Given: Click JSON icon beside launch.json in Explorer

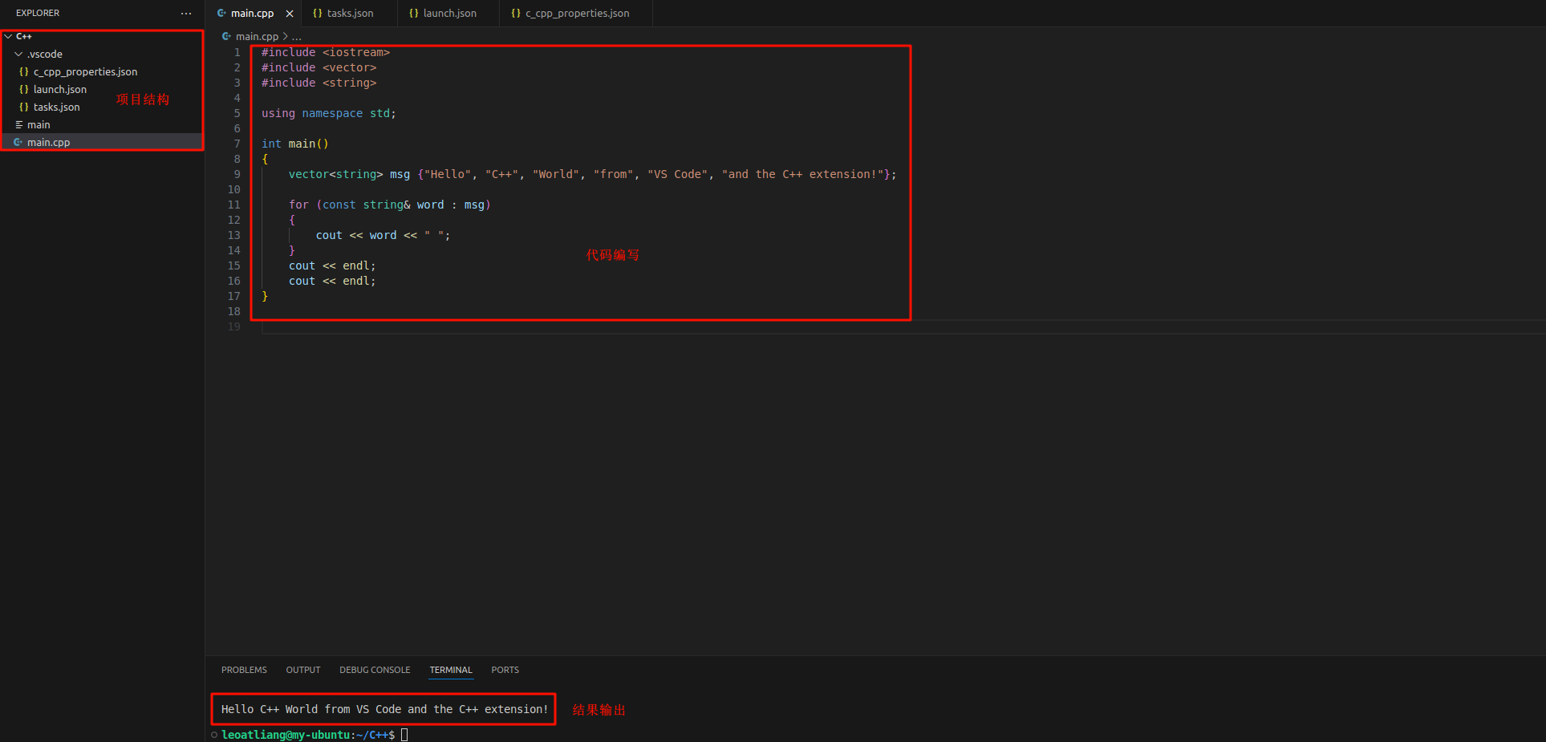Looking at the screenshot, I should click(x=24, y=89).
